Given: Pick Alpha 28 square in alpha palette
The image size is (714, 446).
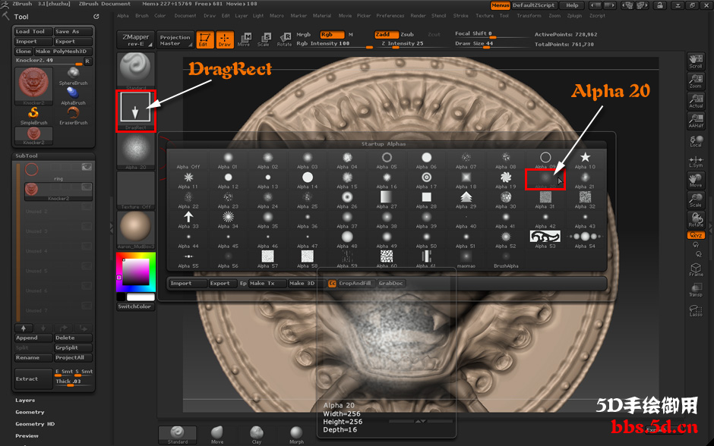Looking at the screenshot, I should 426,200.
